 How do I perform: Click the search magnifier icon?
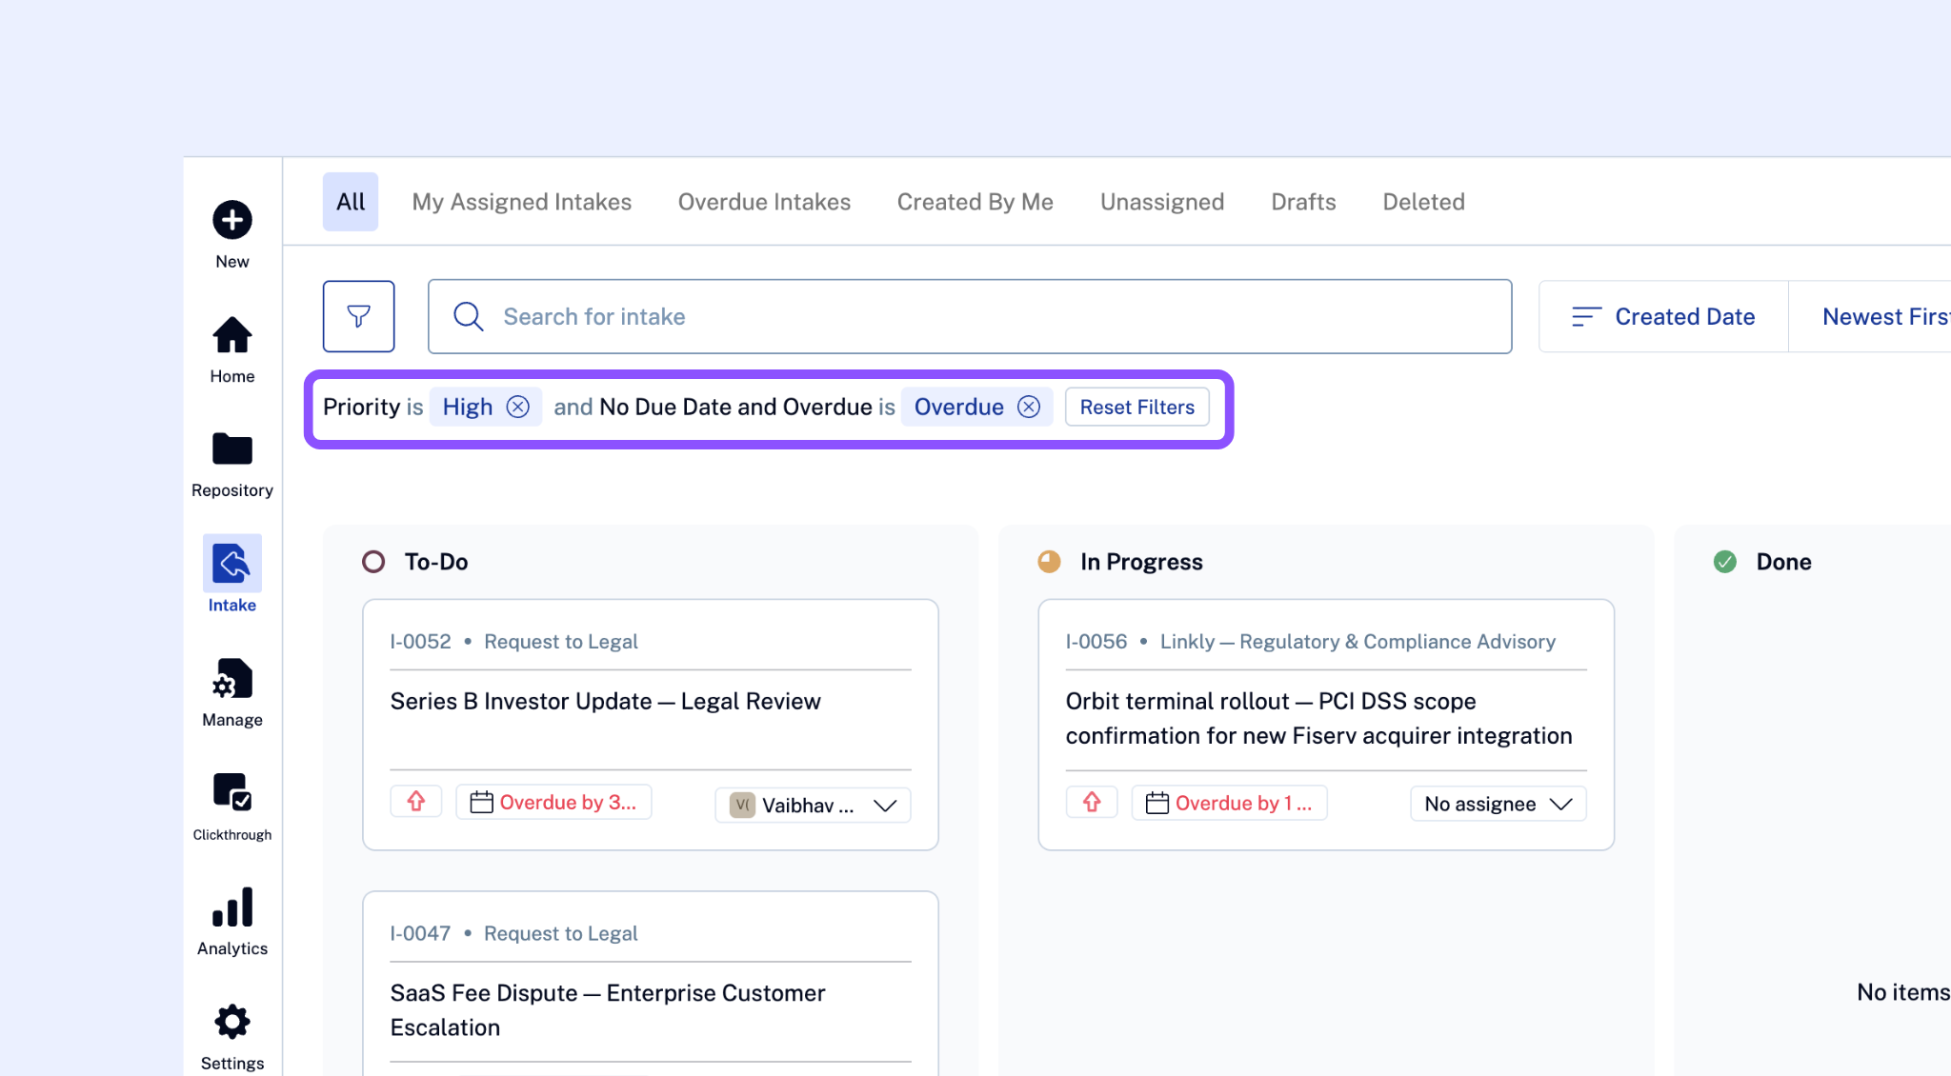coord(468,316)
